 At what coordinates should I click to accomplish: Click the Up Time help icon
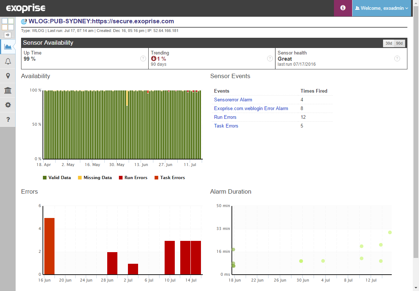(x=143, y=58)
